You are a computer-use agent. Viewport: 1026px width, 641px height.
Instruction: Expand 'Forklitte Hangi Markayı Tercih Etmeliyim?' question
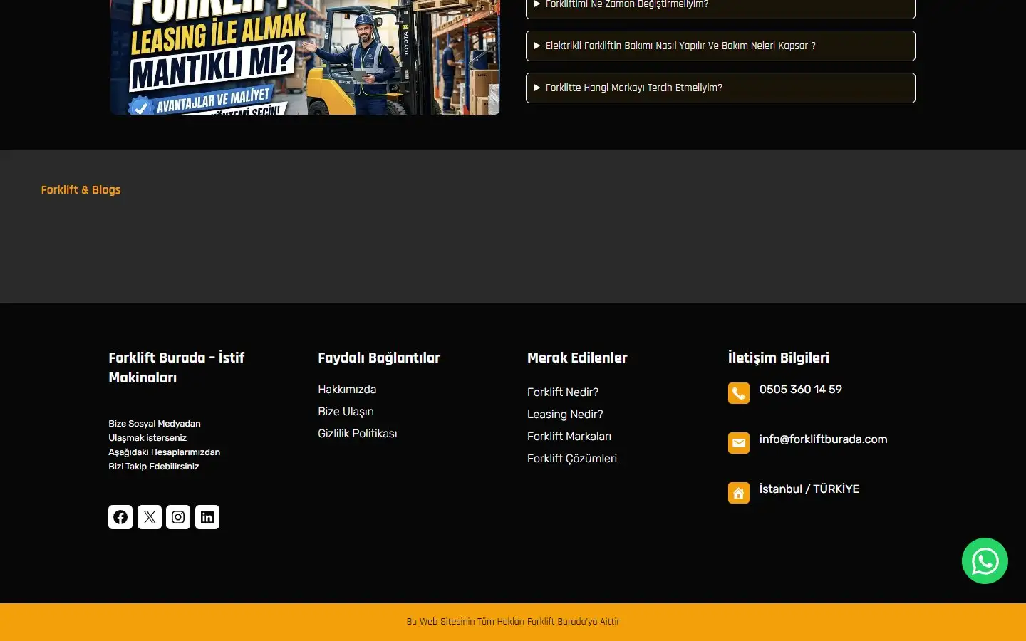[x=720, y=88]
